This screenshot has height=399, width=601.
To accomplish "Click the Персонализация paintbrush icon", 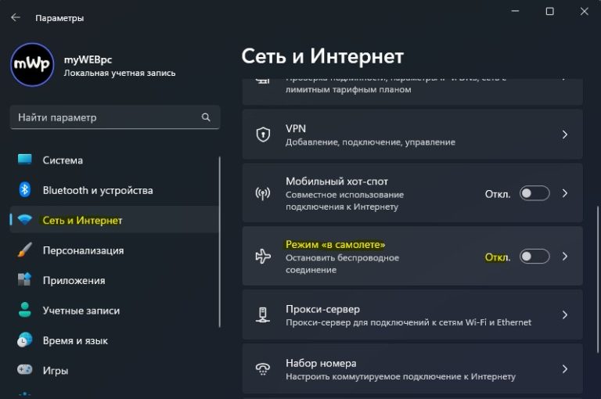I will [x=24, y=250].
